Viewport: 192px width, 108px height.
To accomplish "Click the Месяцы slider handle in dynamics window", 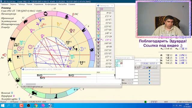I will 149,83.
